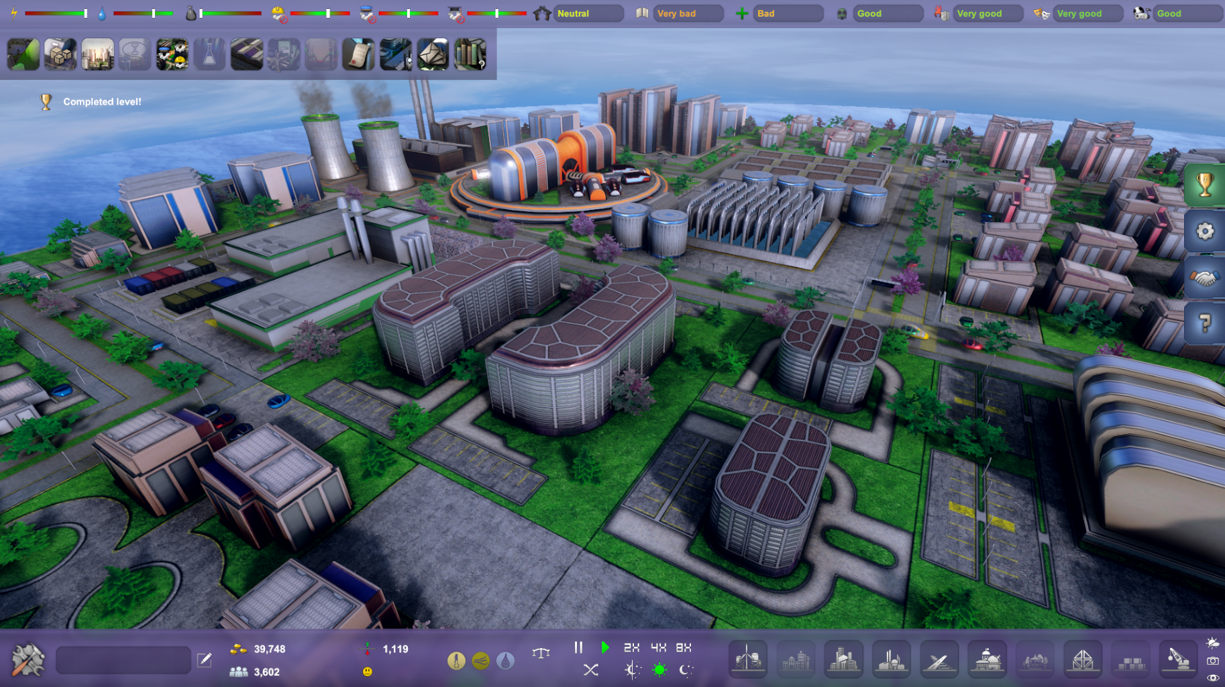Click the Very bad education status label

click(x=688, y=13)
